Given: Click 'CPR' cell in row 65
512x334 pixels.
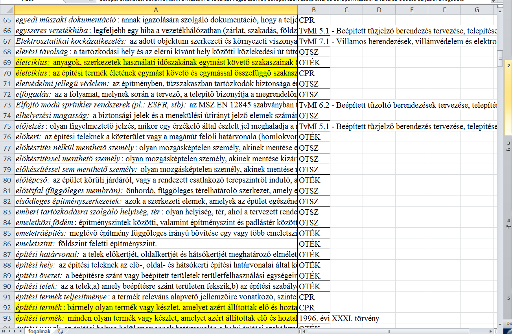Looking at the screenshot, I should (314, 20).
